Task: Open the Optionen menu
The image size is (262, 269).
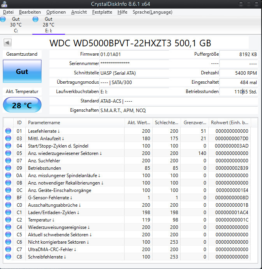Action: [56, 12]
